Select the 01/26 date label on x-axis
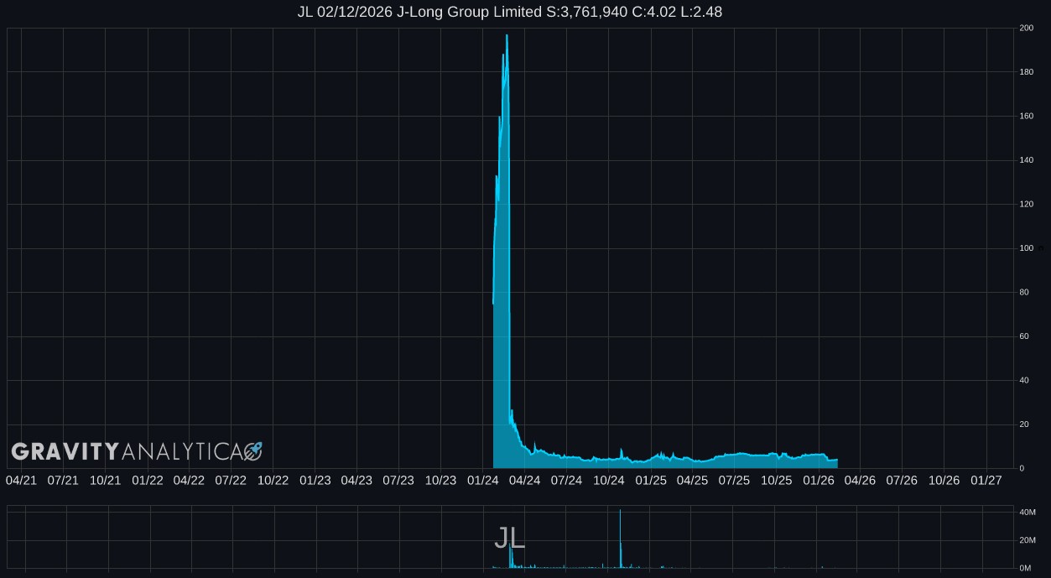 818,481
